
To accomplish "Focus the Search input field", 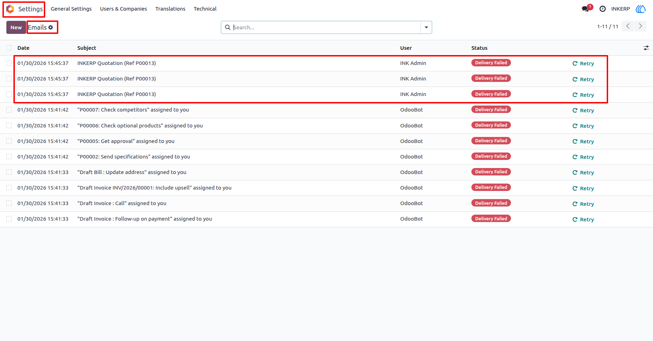I will 326,27.
